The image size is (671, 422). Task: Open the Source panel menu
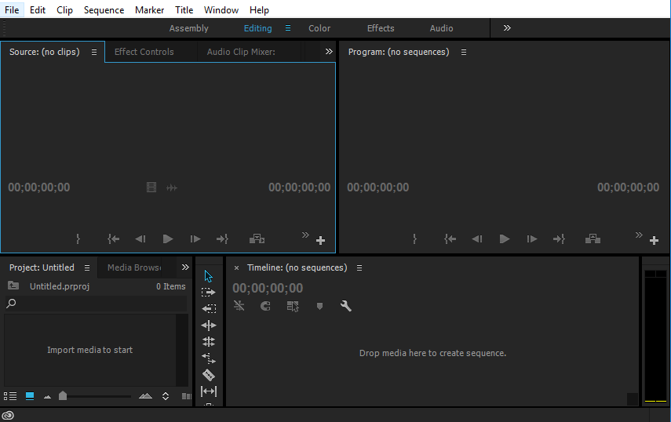point(94,53)
